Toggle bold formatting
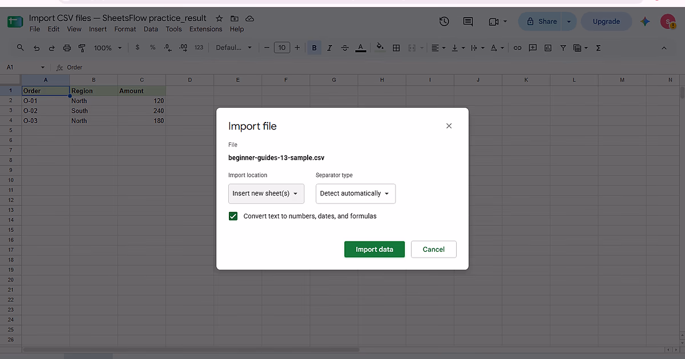This screenshot has width=685, height=359. point(315,48)
